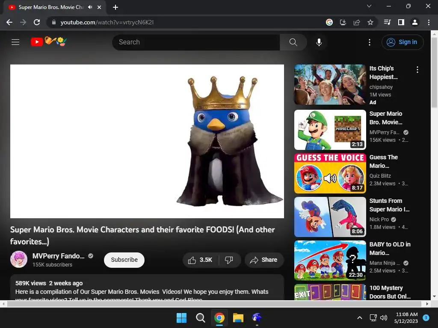The width and height of the screenshot is (438, 328).
Task: Focus the YouTube Search field
Action: pyautogui.click(x=196, y=42)
